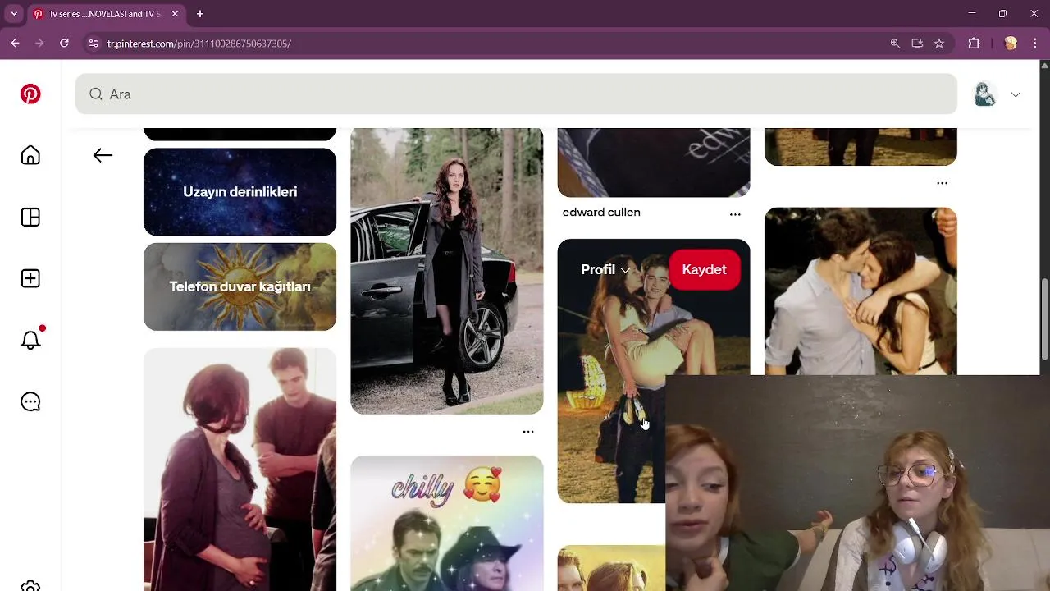The image size is (1050, 591).
Task: Save the pin with Kaydet button
Action: [x=704, y=269]
